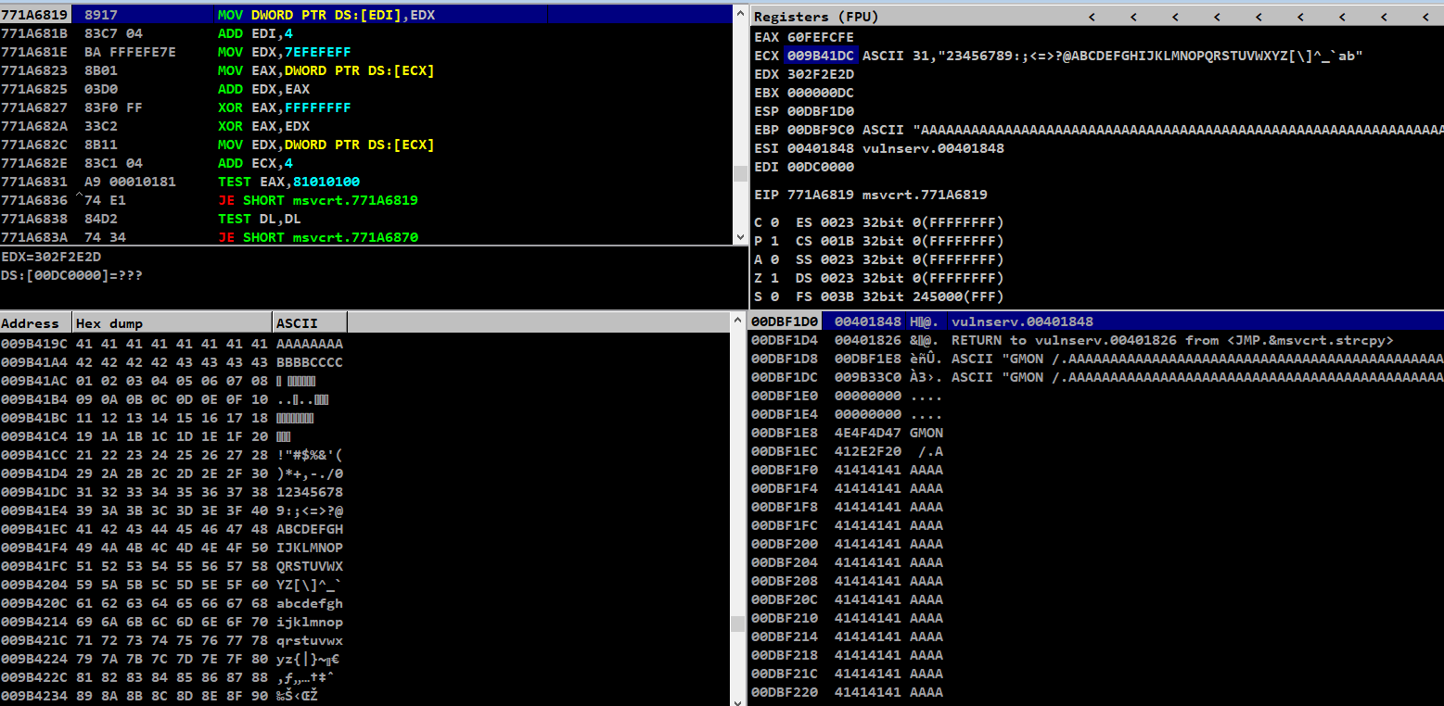Screen dimensions: 1444x706
Task: Click the EDX=302F2E2D info line
Action: [51, 258]
